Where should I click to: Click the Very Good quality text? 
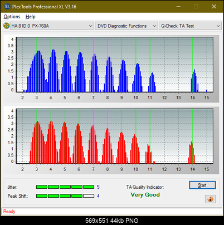[x=145, y=195]
